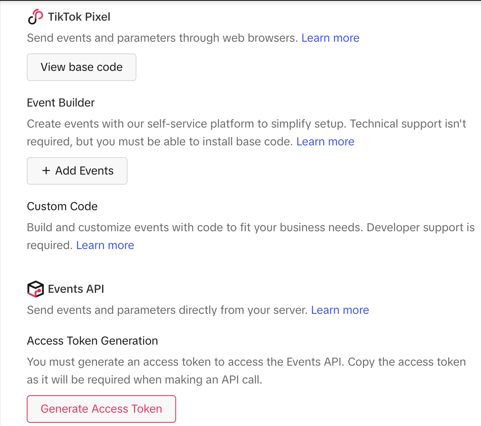Viewport: 481px width, 426px height.
Task: Open the View base code button
Action: click(x=82, y=67)
